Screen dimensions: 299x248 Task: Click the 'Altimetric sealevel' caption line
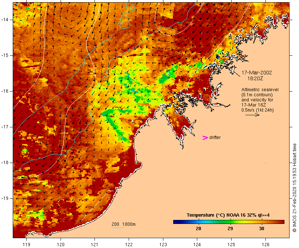pyautogui.click(x=260, y=90)
